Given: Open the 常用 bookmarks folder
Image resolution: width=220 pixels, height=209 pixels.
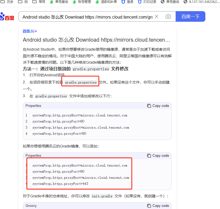Looking at the screenshot, I should coord(39,2).
